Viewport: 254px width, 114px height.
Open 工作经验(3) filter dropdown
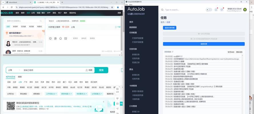click(x=51, y=94)
